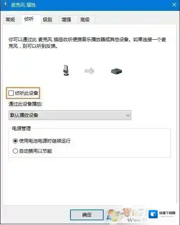Close the 麦克风 属性 dialog
Screen dimensions: 180x225
[174, 5]
